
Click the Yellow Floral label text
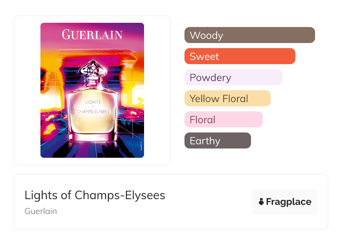tap(219, 99)
